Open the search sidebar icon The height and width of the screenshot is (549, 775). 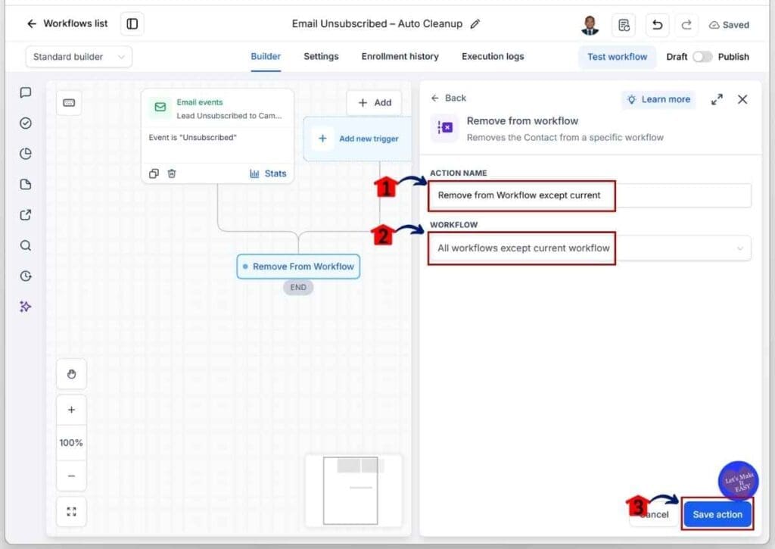26,245
